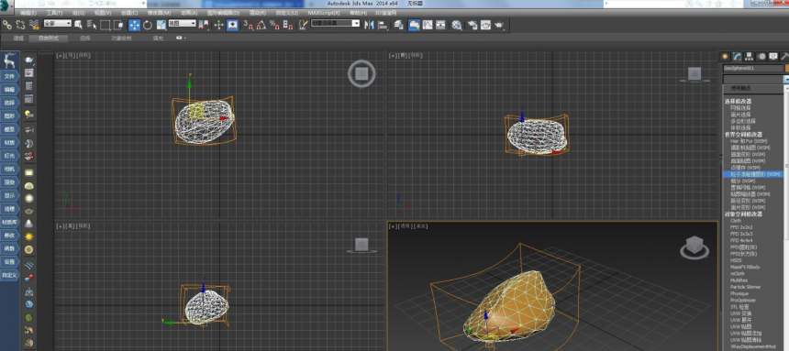Toggle Keyboard Shortcut Override button

[x=232, y=25]
